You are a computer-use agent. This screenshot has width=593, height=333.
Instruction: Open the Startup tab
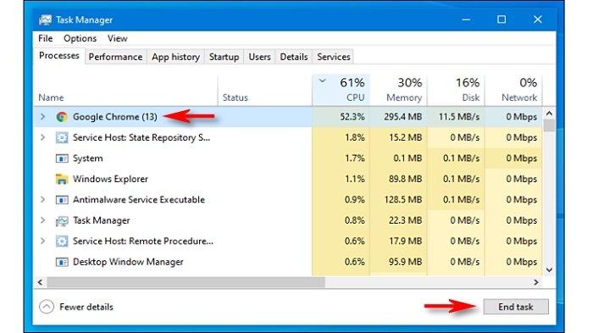224,57
